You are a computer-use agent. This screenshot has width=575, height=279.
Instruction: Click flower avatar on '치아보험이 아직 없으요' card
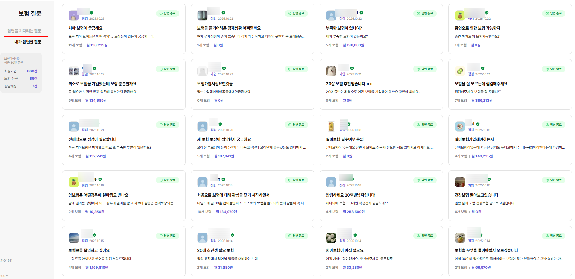pos(331,238)
